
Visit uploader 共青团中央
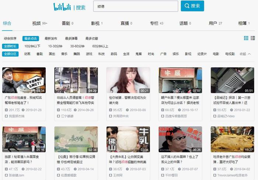click(119, 116)
